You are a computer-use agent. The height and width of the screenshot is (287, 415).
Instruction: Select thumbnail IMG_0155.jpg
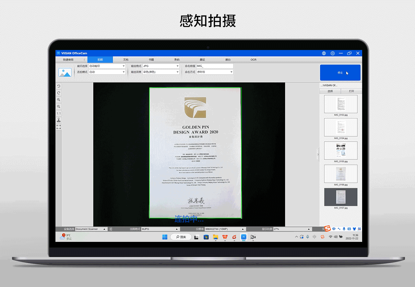click(341, 150)
